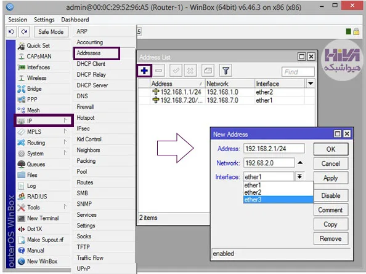Click the OK button
The width and height of the screenshot is (366, 274).
[x=331, y=149]
